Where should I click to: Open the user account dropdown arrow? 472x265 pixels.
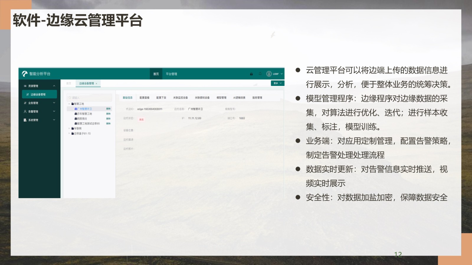coord(282,74)
